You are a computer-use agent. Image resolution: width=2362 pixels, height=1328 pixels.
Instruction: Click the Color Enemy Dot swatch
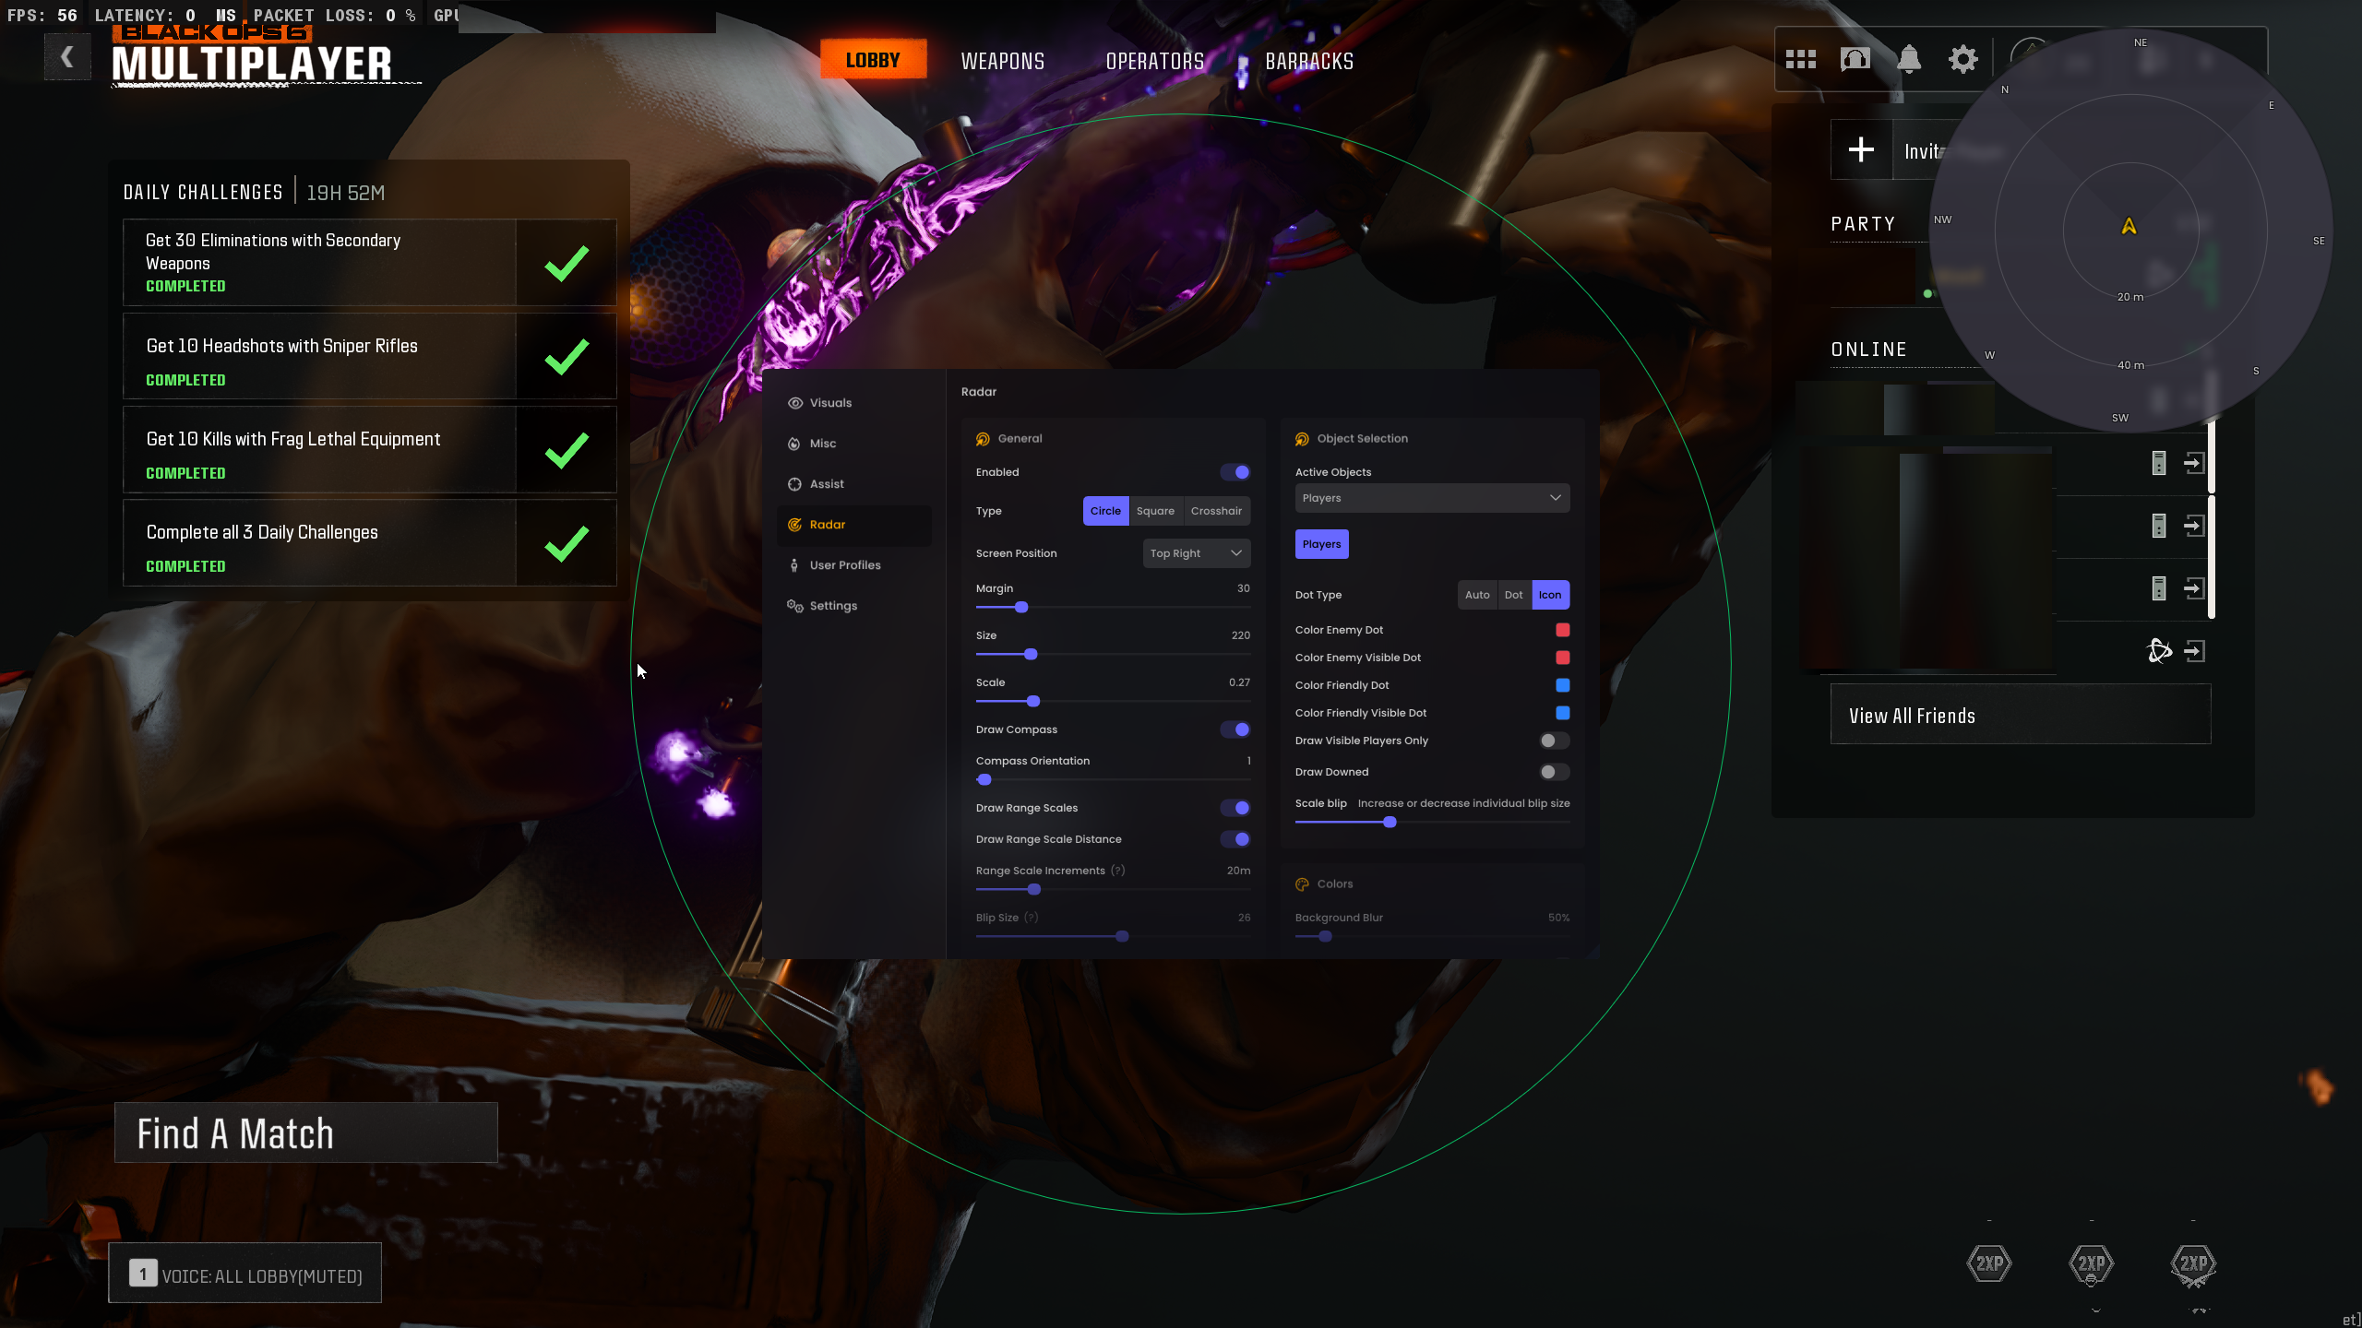click(1562, 630)
